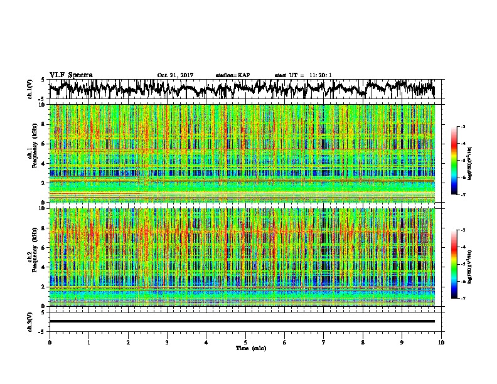Click the "station=KAP" header label
The height and width of the screenshot is (384, 497).
pos(233,75)
